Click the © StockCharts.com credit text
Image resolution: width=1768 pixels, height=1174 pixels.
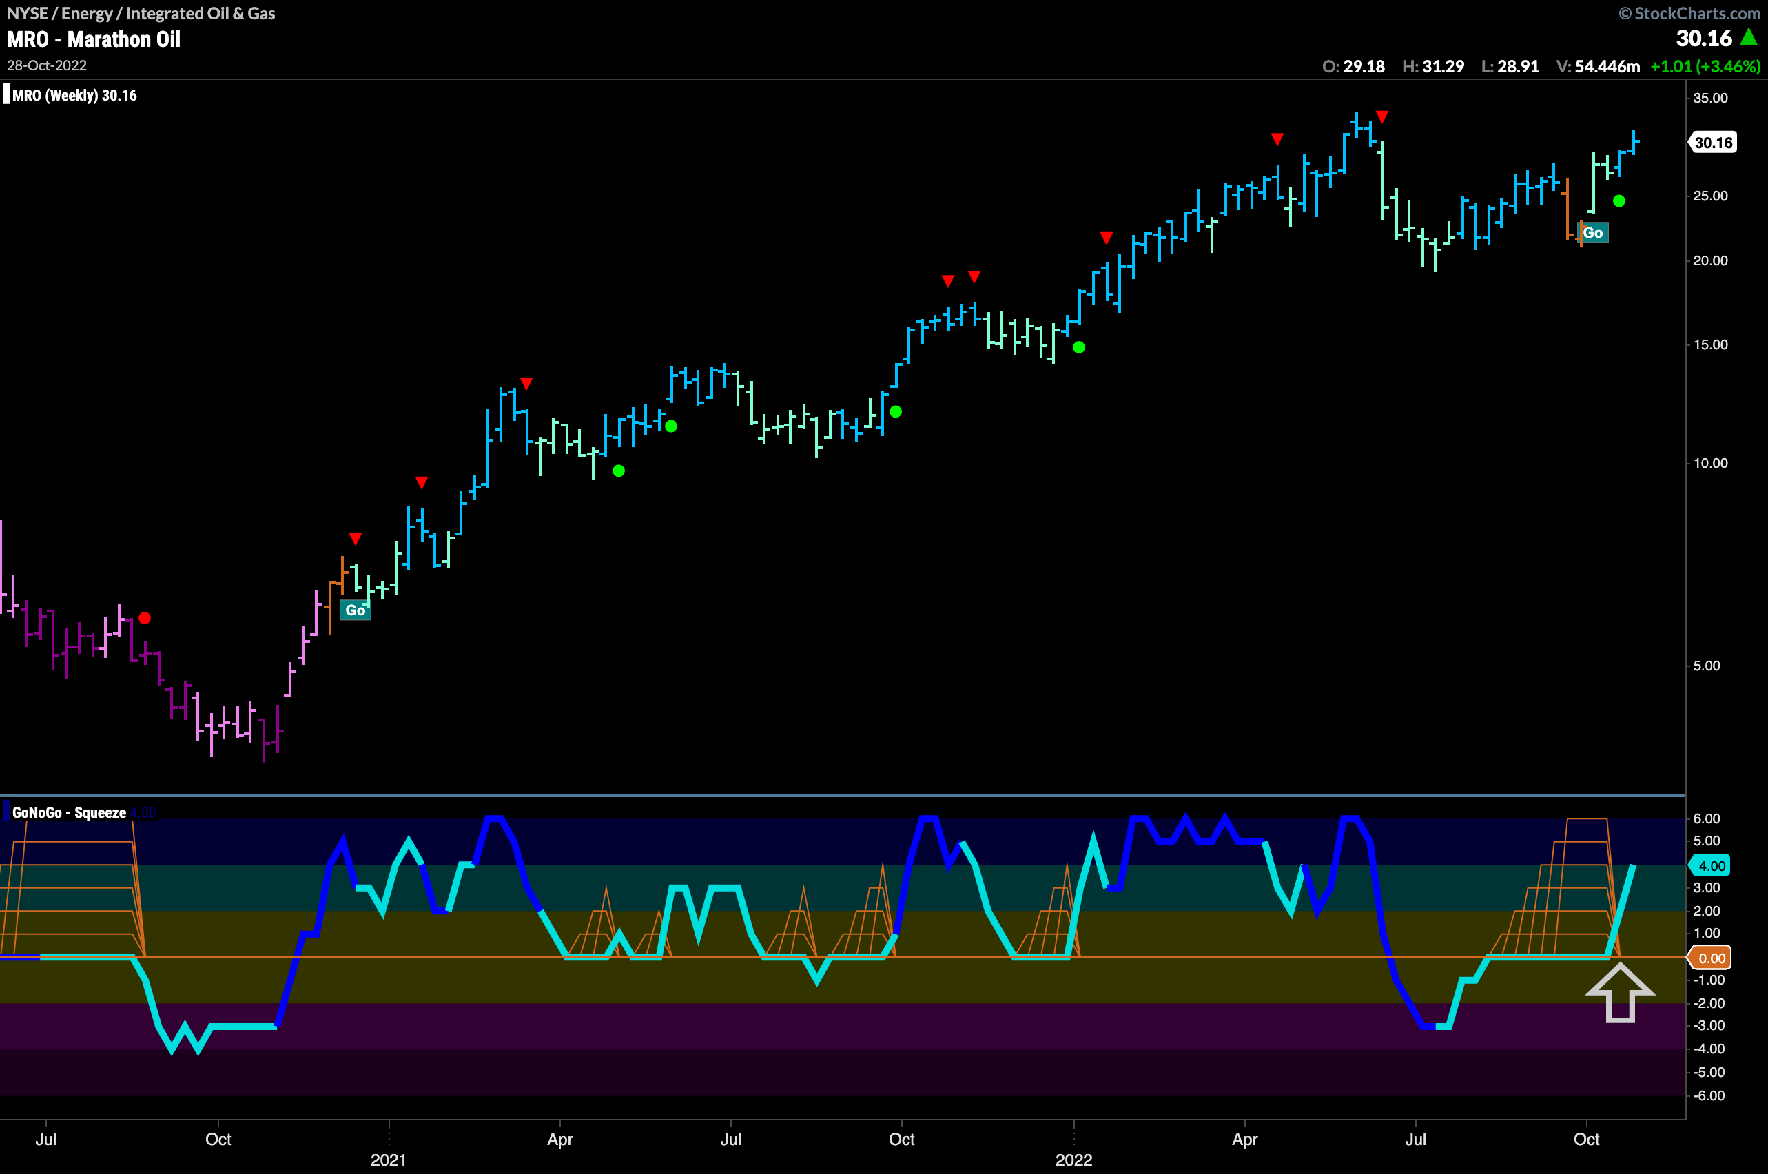tap(1689, 14)
